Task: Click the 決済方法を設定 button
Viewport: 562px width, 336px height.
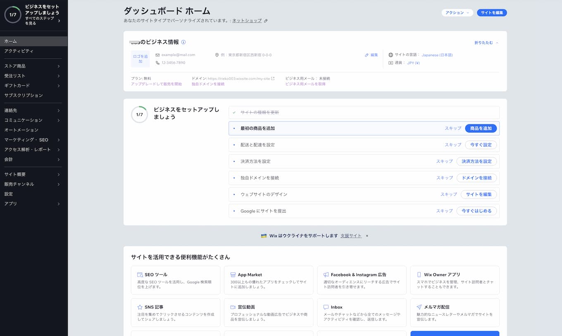Action: (x=477, y=161)
